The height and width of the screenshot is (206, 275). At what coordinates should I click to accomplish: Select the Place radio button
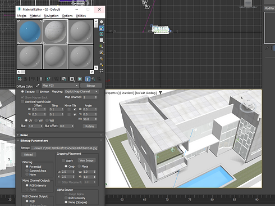tap(79, 167)
